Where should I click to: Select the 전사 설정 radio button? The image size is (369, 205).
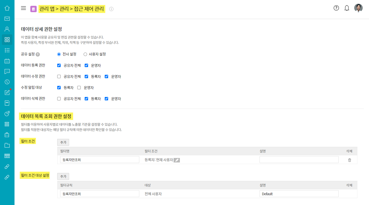[x=59, y=54]
